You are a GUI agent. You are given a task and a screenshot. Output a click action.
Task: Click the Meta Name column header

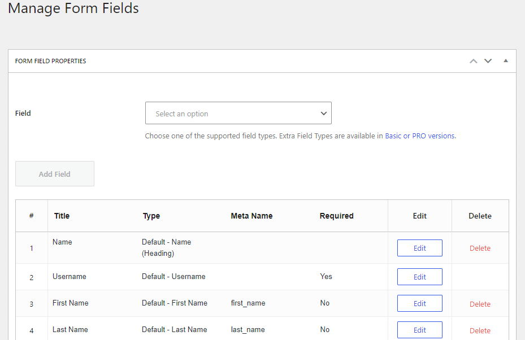click(x=251, y=216)
